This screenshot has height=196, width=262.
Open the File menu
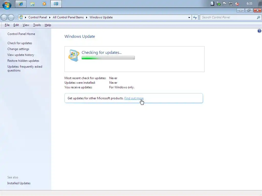[x=7, y=25]
